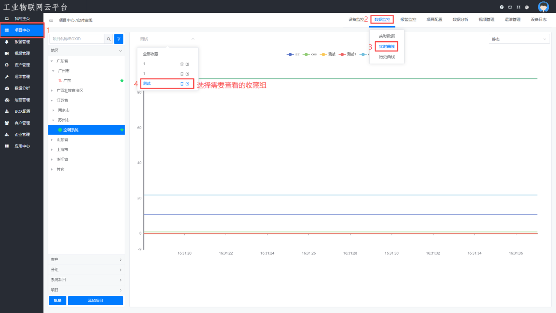This screenshot has height=313, width=556.
Task: Expand the 山东省 tree node
Action: [x=52, y=140]
